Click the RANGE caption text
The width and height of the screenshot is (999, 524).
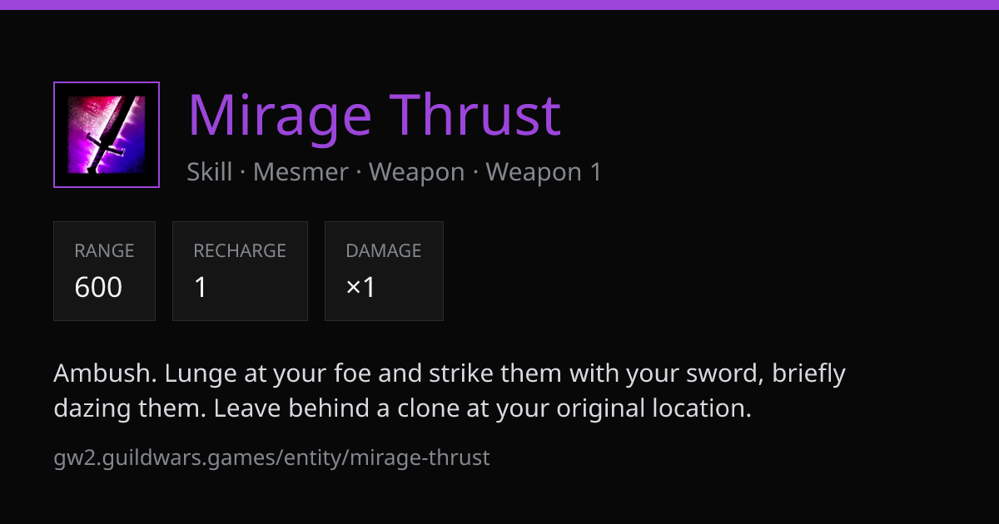click(x=104, y=250)
